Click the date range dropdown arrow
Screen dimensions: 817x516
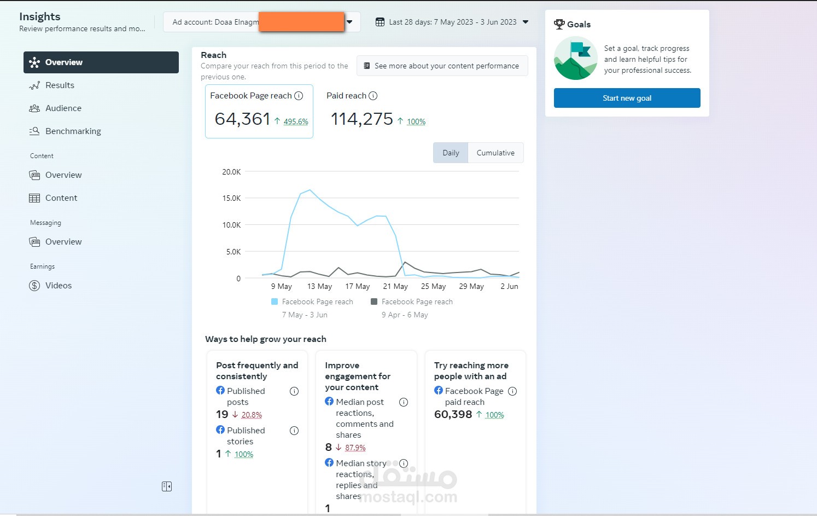[x=526, y=22]
